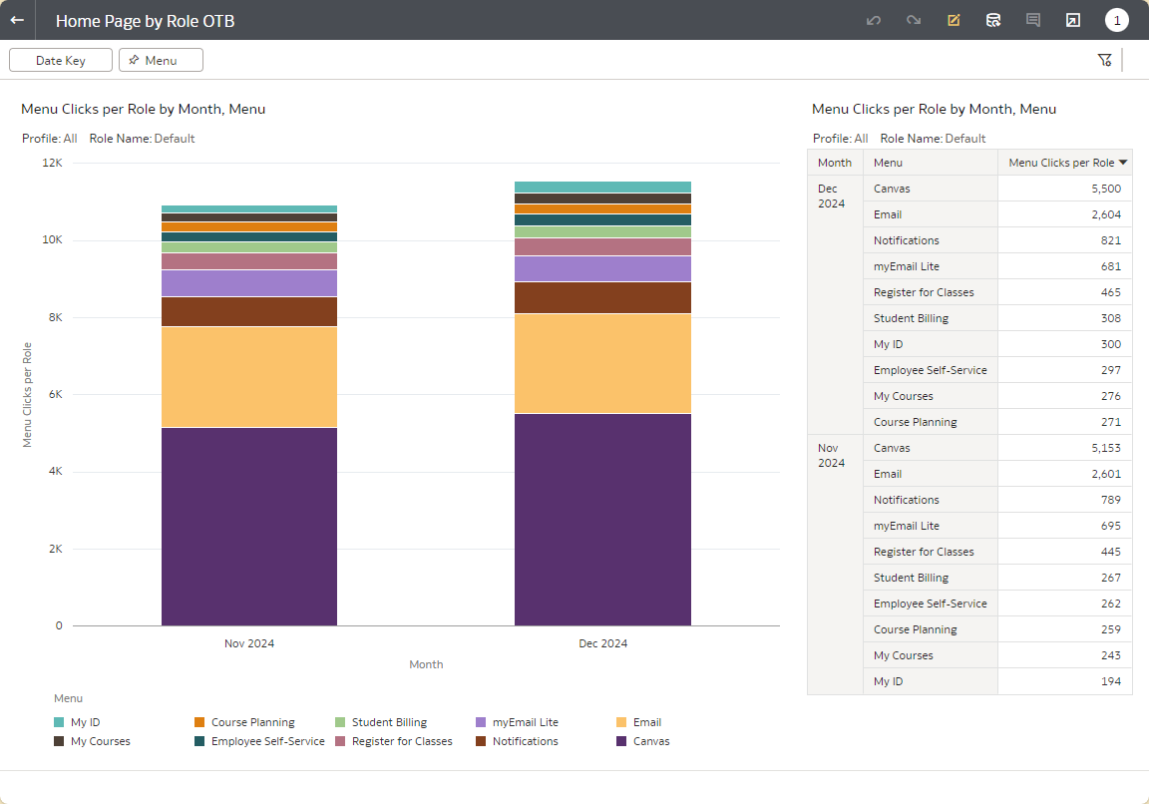Image resolution: width=1149 pixels, height=804 pixels.
Task: Click the Canvas segment in Dec 2024 bar
Action: coord(602,519)
